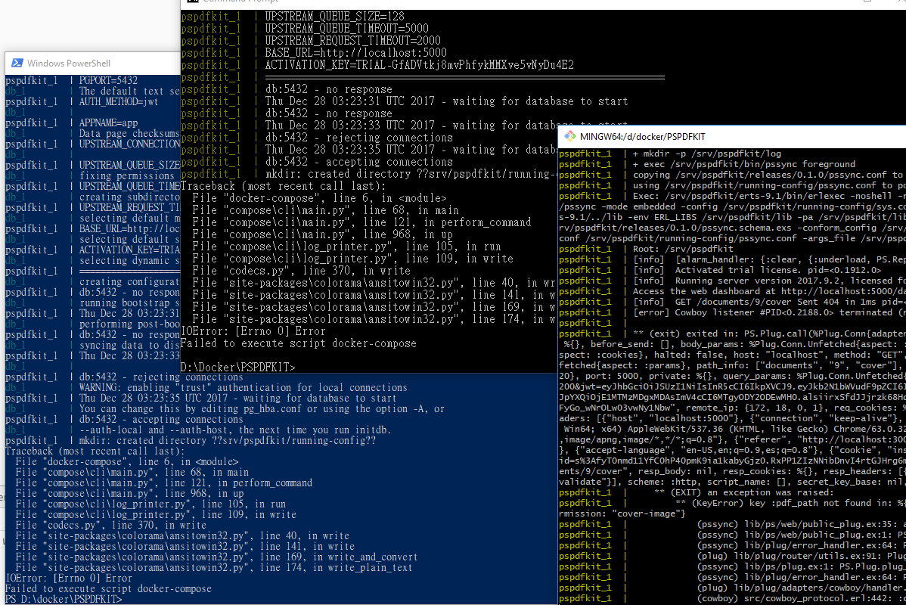
Task: Click 'UPSTREAM_QUEUE_TIMEOUT=5000' in Command Prompt
Action: point(346,29)
